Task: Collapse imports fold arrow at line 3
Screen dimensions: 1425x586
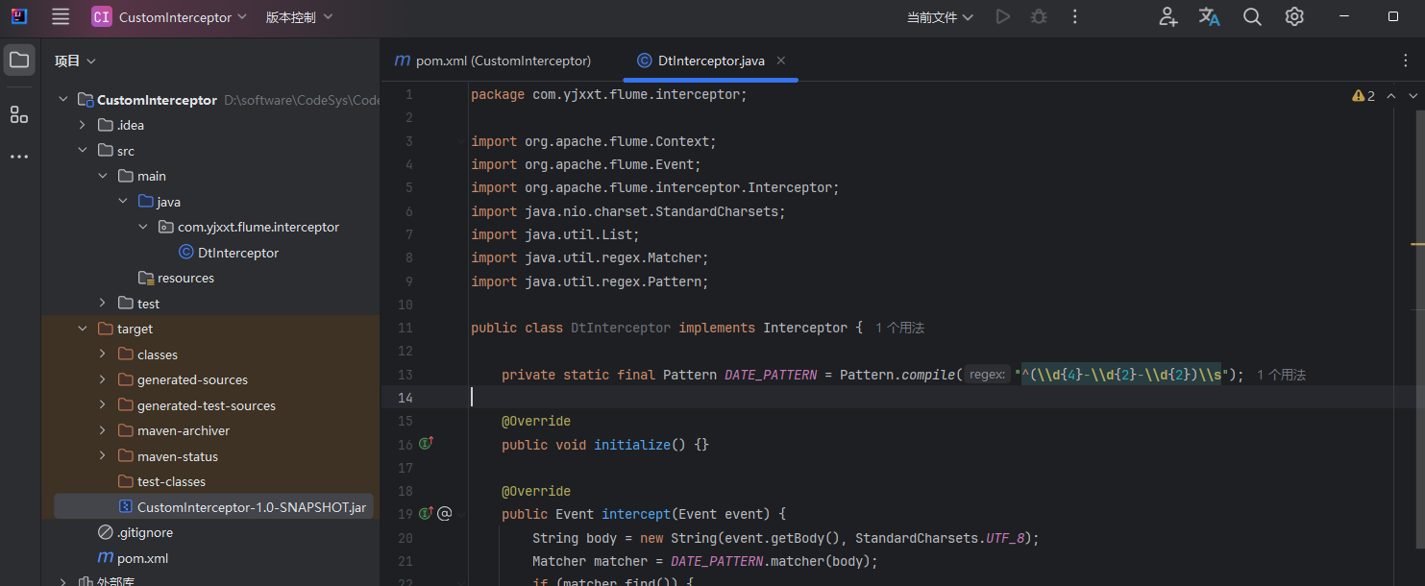Action: click(460, 141)
